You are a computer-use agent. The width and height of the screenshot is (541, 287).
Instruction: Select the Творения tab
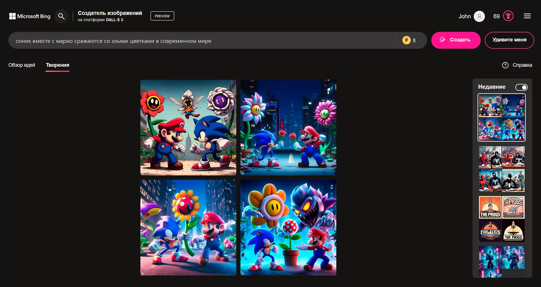pos(58,65)
